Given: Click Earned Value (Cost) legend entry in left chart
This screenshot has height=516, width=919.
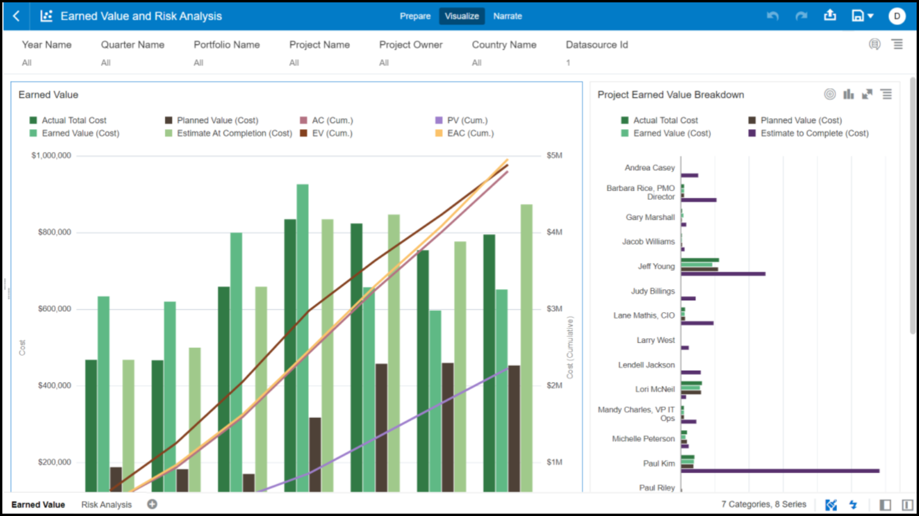Looking at the screenshot, I should pos(74,133).
